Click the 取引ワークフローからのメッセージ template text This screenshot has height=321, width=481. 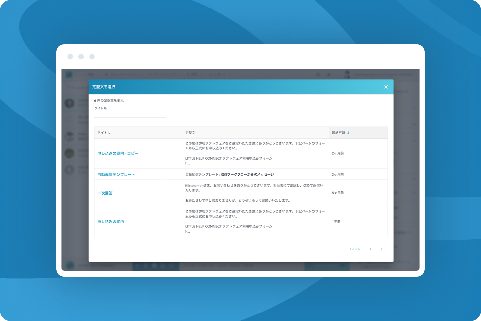pos(247,175)
